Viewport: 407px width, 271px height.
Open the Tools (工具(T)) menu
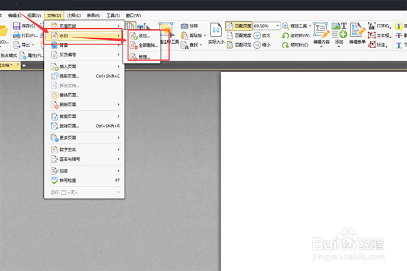[113, 16]
